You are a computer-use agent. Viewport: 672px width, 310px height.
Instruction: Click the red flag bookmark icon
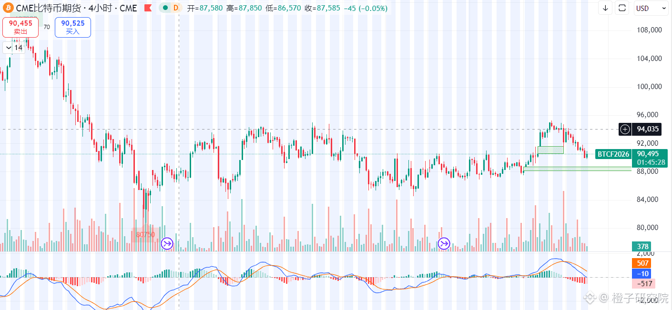tap(148, 8)
